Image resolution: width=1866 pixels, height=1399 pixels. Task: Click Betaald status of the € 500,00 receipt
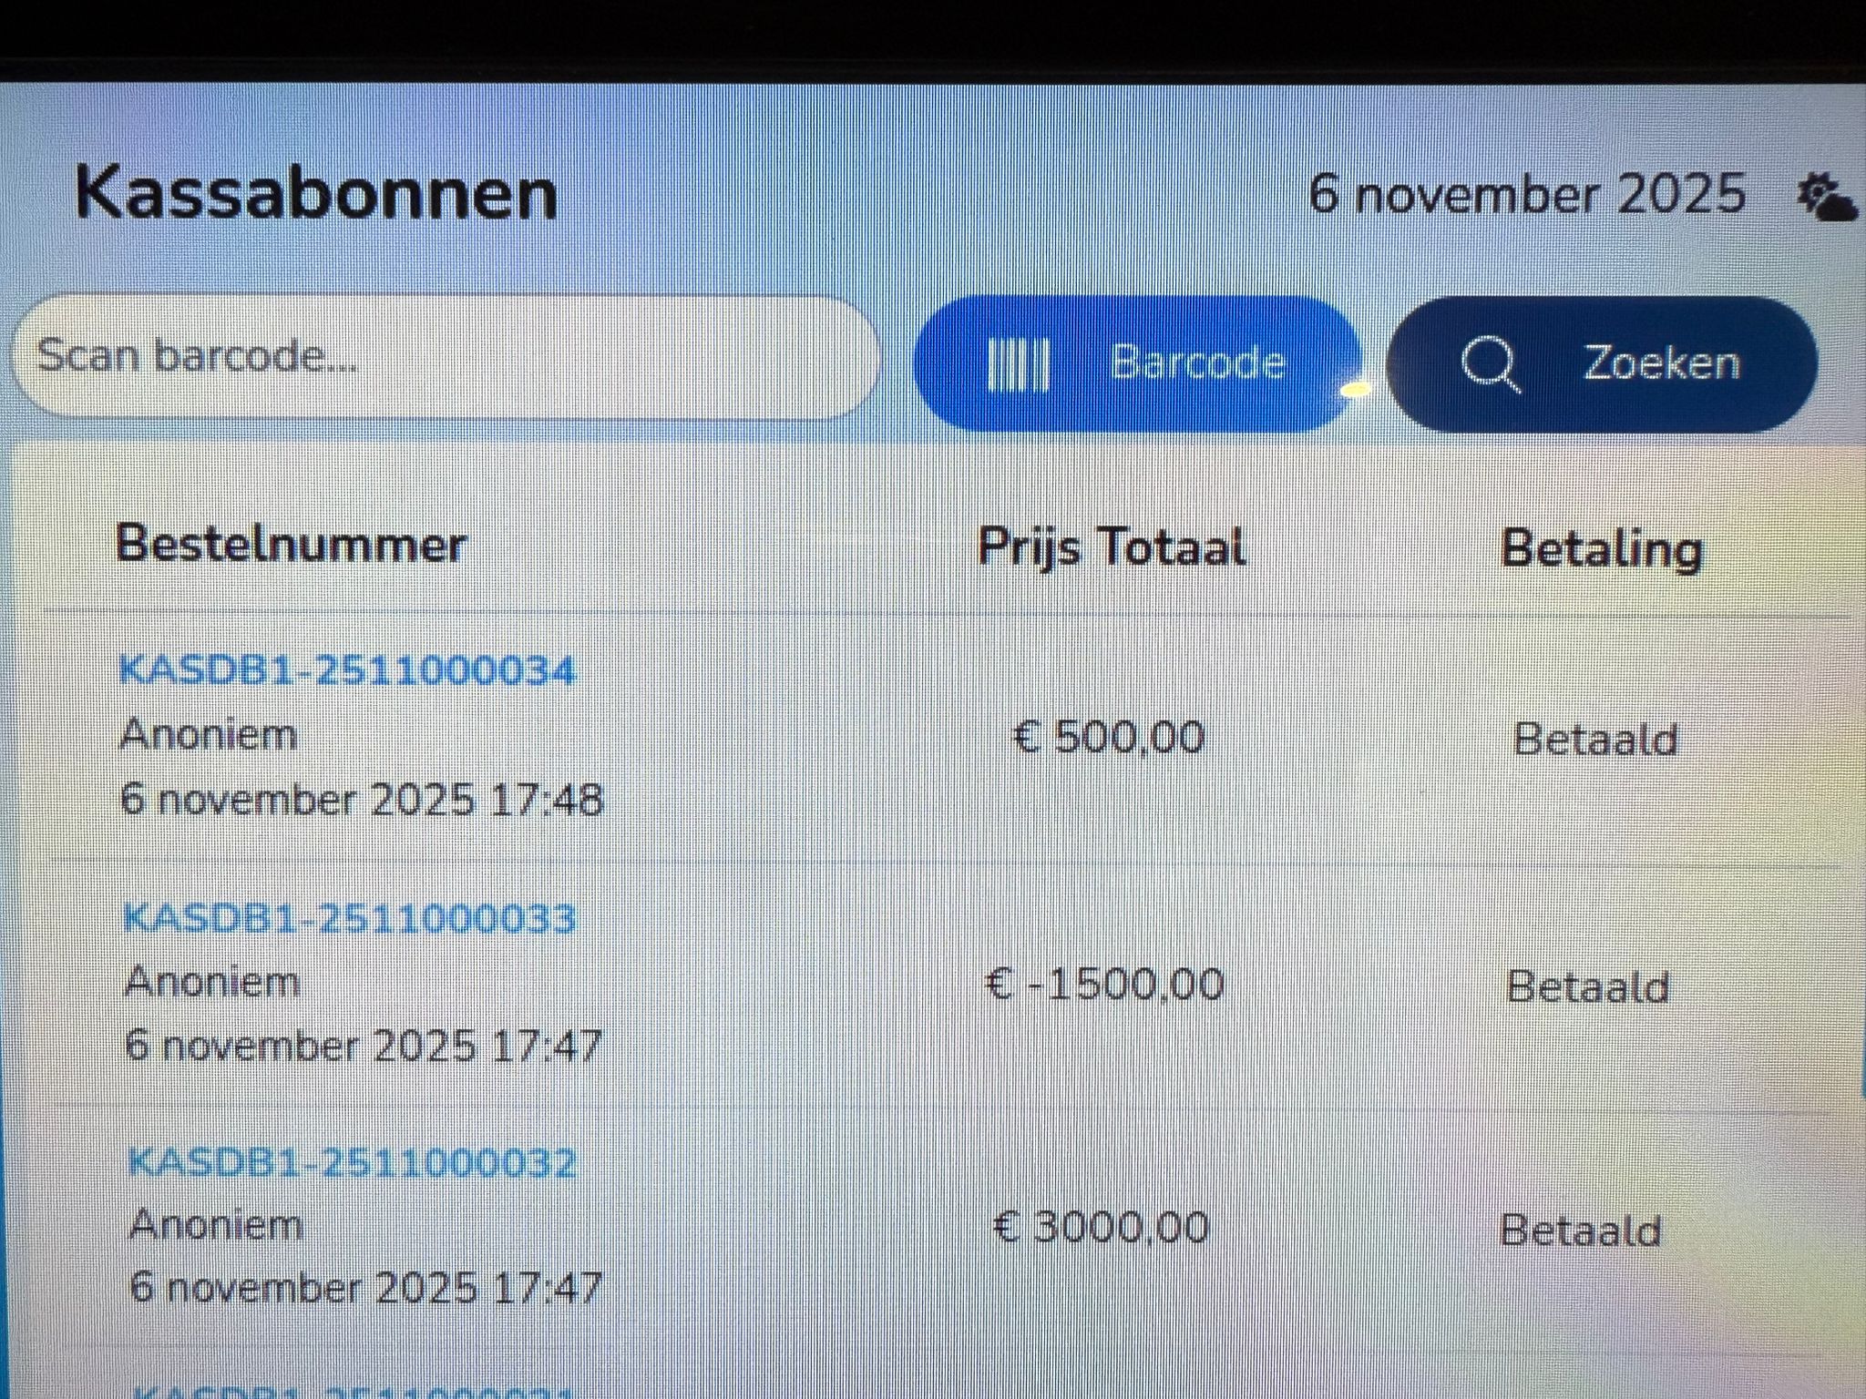[x=1594, y=740]
